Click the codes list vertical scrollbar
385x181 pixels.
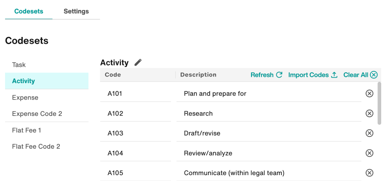click(x=380, y=104)
